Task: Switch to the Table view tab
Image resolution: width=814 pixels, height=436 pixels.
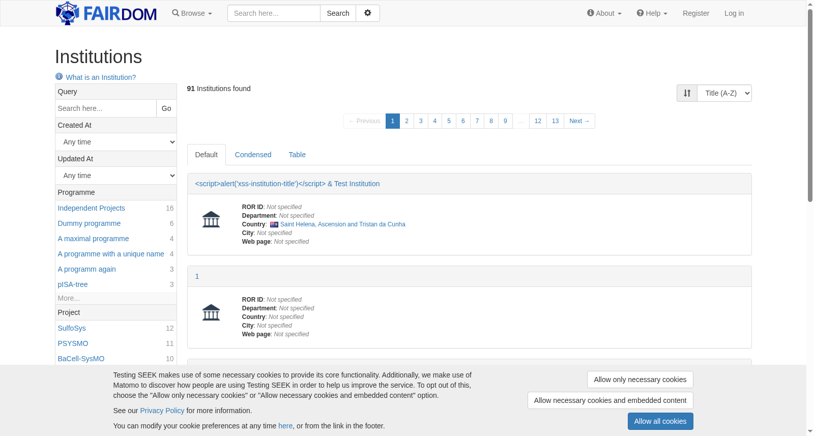Action: pos(297,155)
